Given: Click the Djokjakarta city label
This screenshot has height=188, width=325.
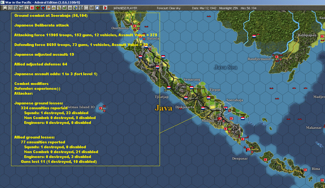Looking at the screenshot, I should (185, 107).
